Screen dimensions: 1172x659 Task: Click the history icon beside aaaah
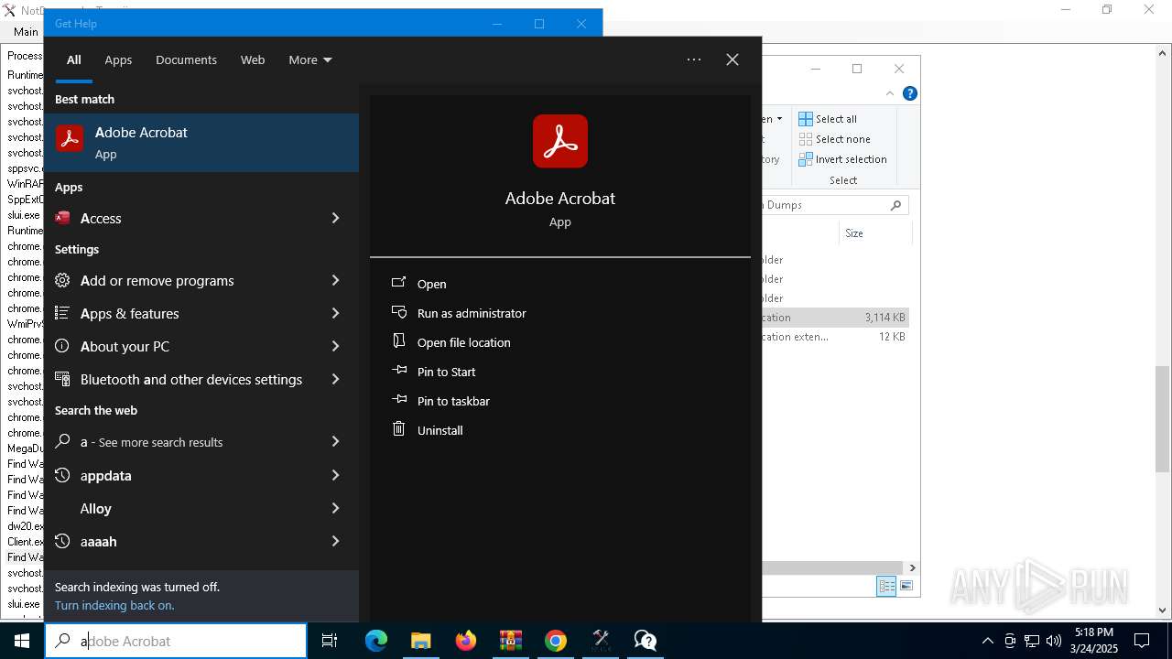click(62, 541)
